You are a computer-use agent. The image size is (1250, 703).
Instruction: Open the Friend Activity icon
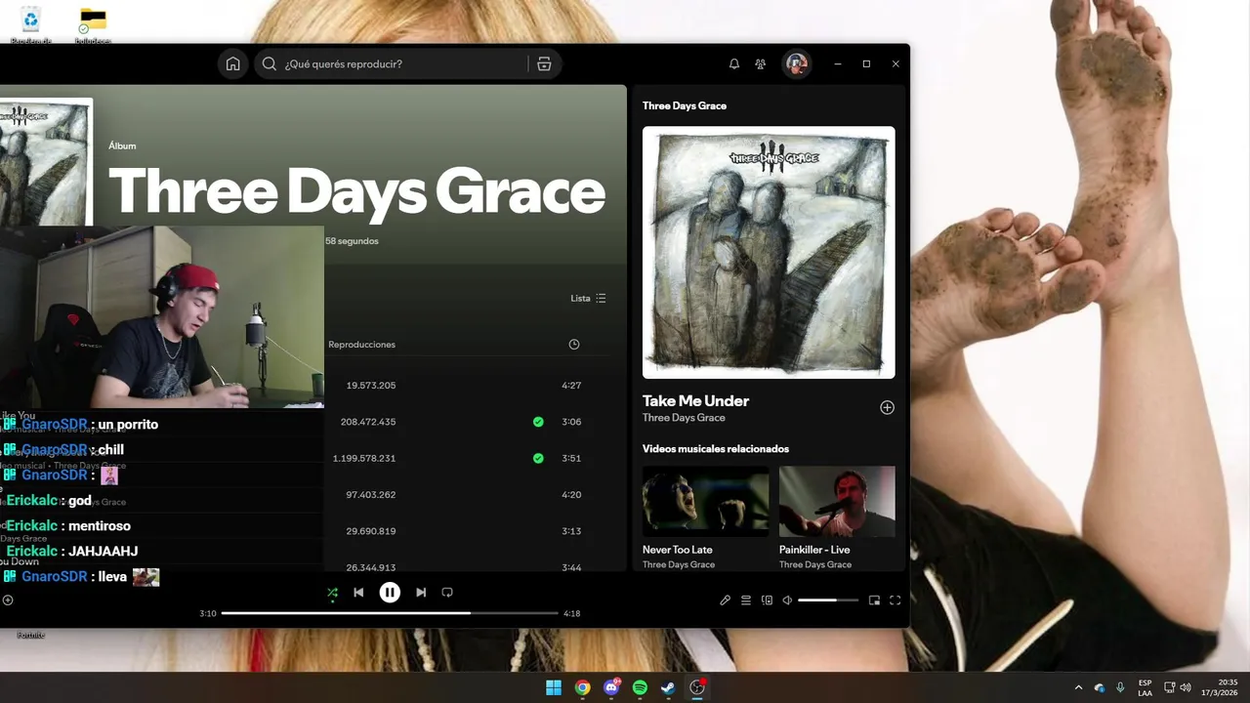761,63
